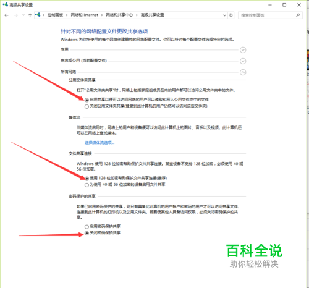Click the 高级共享设置 title bar icon

[5, 4]
